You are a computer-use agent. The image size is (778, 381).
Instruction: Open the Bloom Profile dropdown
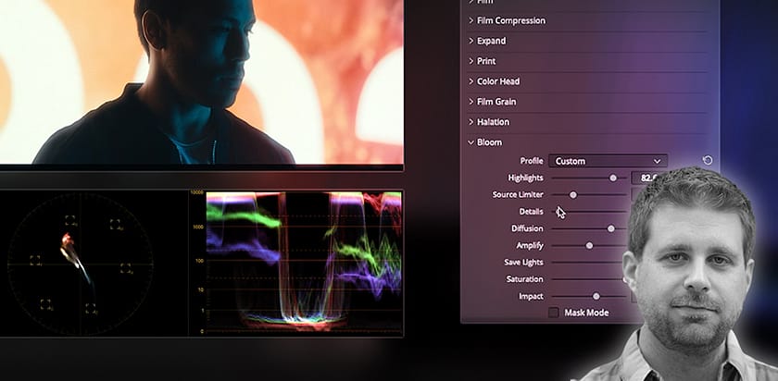point(608,161)
